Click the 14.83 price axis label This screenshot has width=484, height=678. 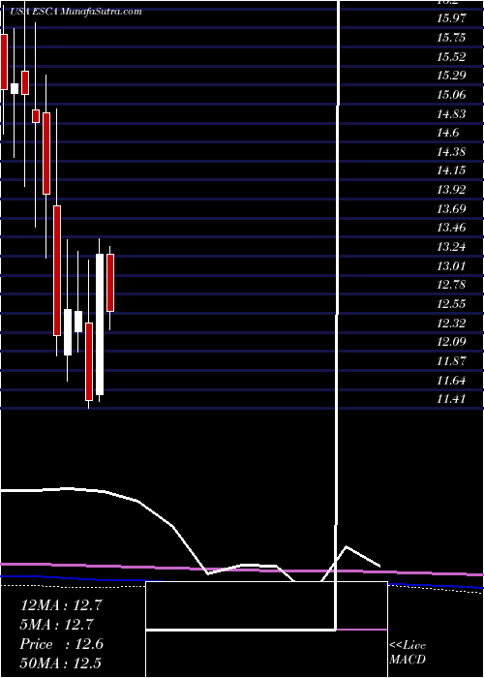pos(451,113)
